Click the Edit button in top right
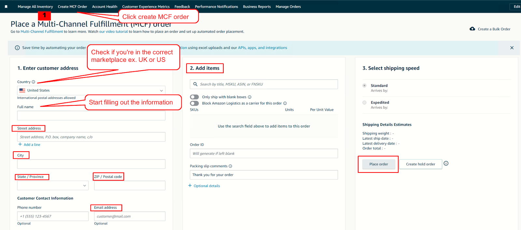 516,7
